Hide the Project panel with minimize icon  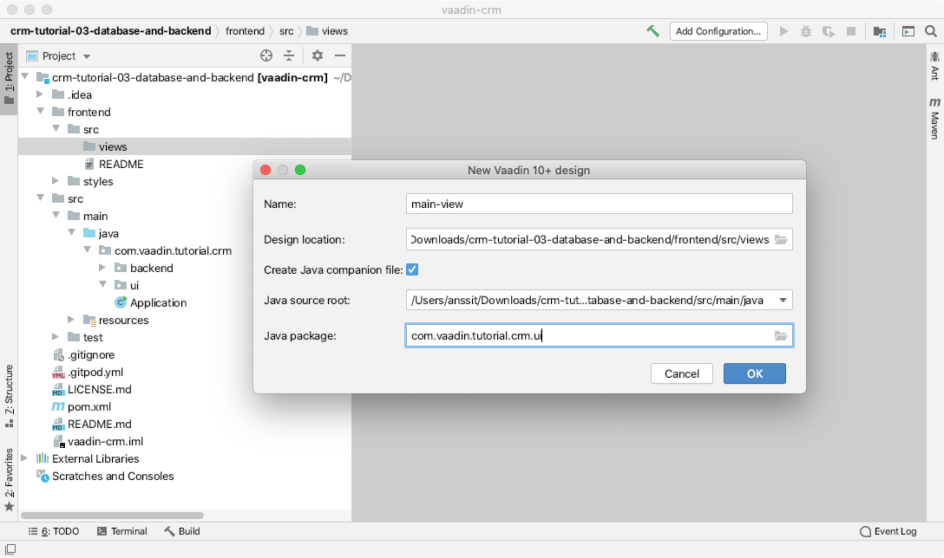(x=340, y=55)
